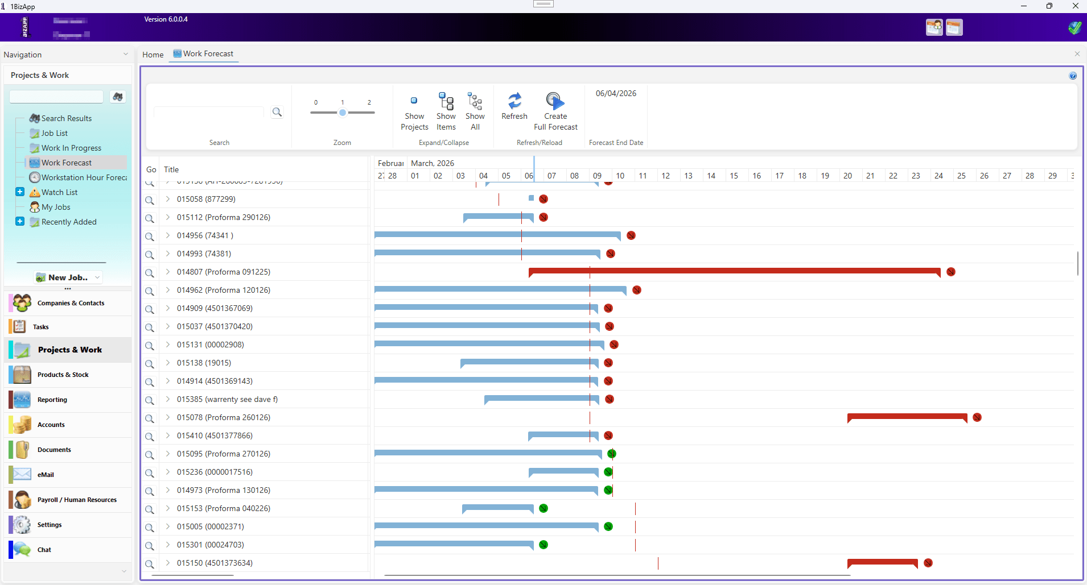The image size is (1087, 585).
Task: Click the Work Forecast search input
Action: (x=209, y=112)
